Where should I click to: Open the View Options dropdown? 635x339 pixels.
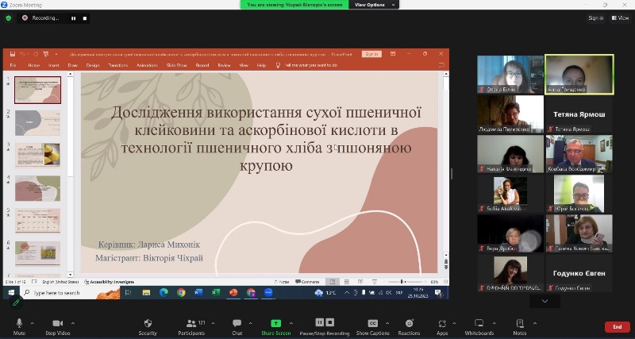(374, 5)
